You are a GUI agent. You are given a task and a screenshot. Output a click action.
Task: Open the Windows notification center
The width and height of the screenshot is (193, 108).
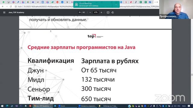pyautogui.click(x=189, y=106)
